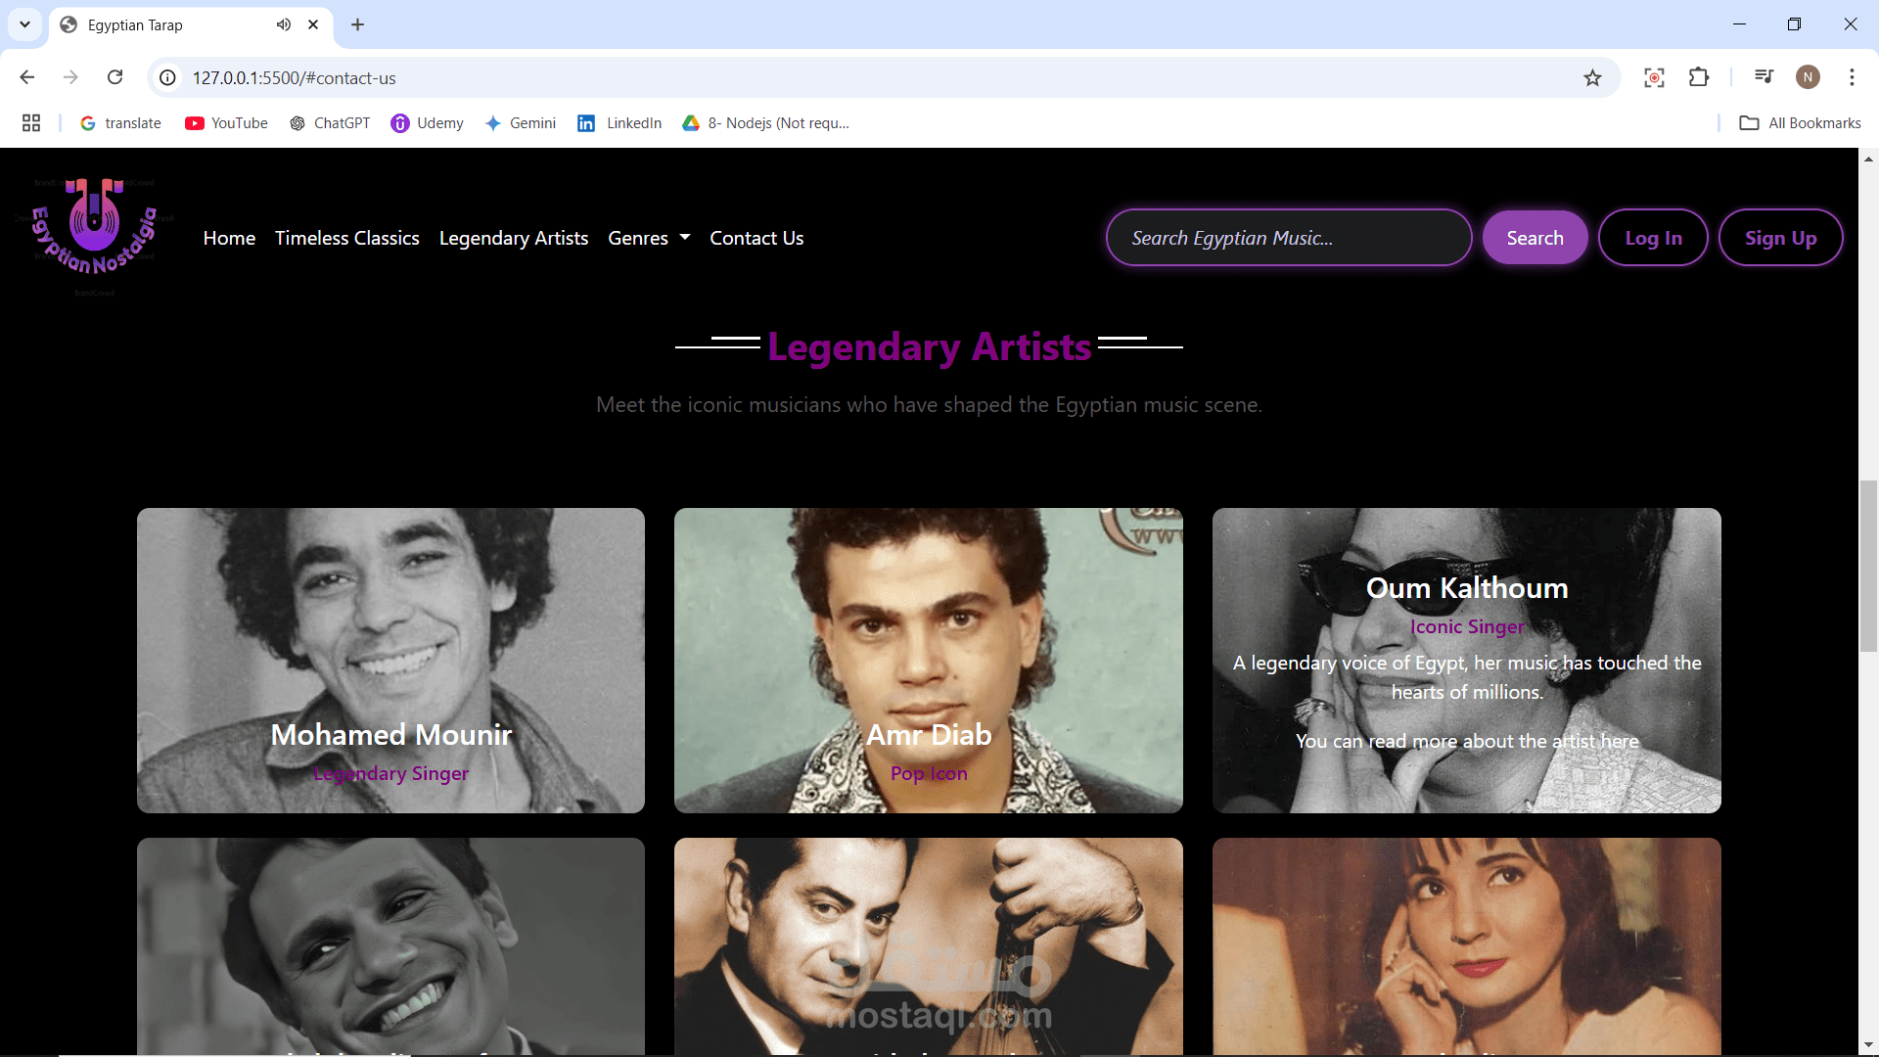Click the Sign Up button

[1780, 238]
